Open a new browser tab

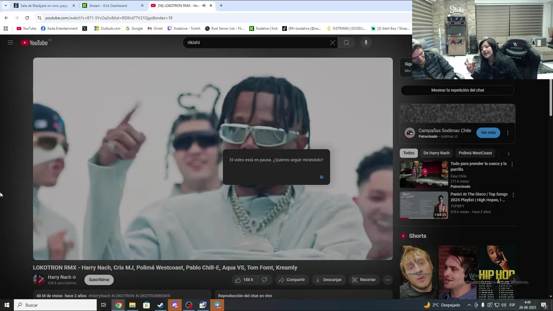point(221,6)
